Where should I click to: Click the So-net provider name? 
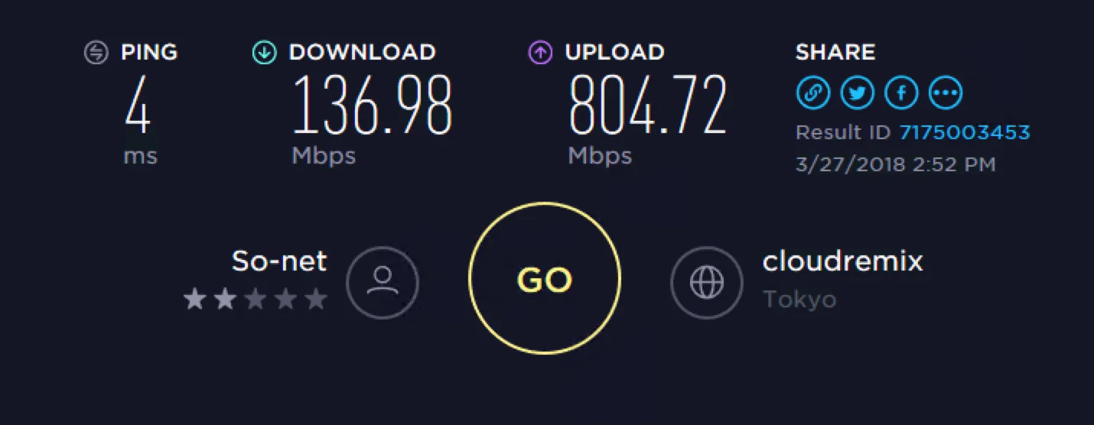coord(279,261)
